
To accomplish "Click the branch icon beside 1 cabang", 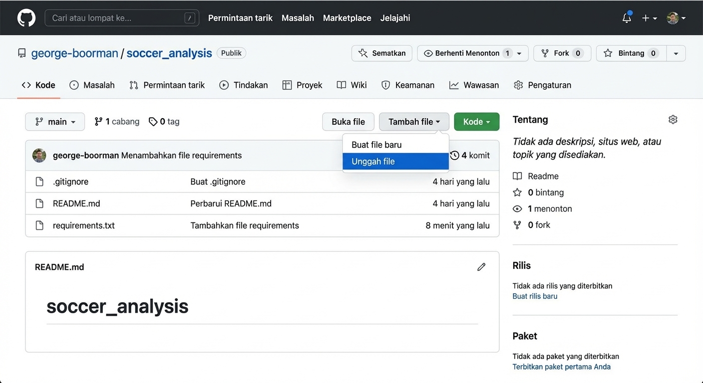I will pos(98,122).
